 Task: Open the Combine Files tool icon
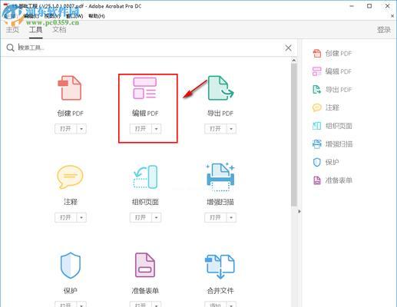pos(220,266)
